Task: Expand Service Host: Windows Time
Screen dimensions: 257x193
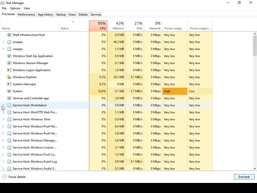Action: point(3,119)
